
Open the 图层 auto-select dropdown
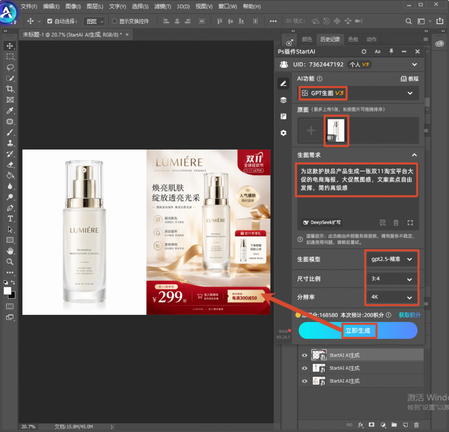(94, 21)
